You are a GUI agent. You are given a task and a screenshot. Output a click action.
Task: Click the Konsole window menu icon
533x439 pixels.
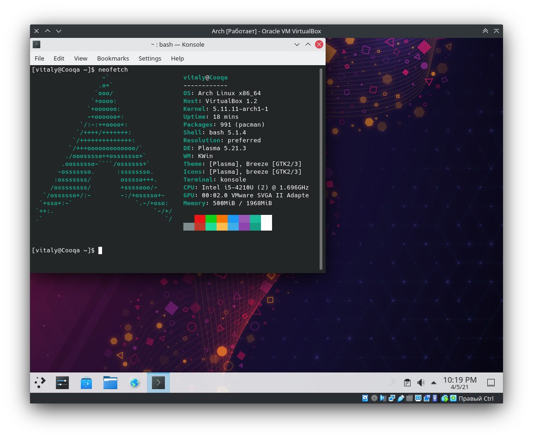tap(36, 44)
